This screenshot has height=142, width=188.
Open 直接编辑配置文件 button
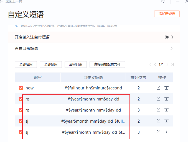pyautogui.click(x=107, y=64)
